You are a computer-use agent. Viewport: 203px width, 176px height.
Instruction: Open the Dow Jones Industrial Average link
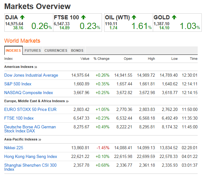(31, 75)
